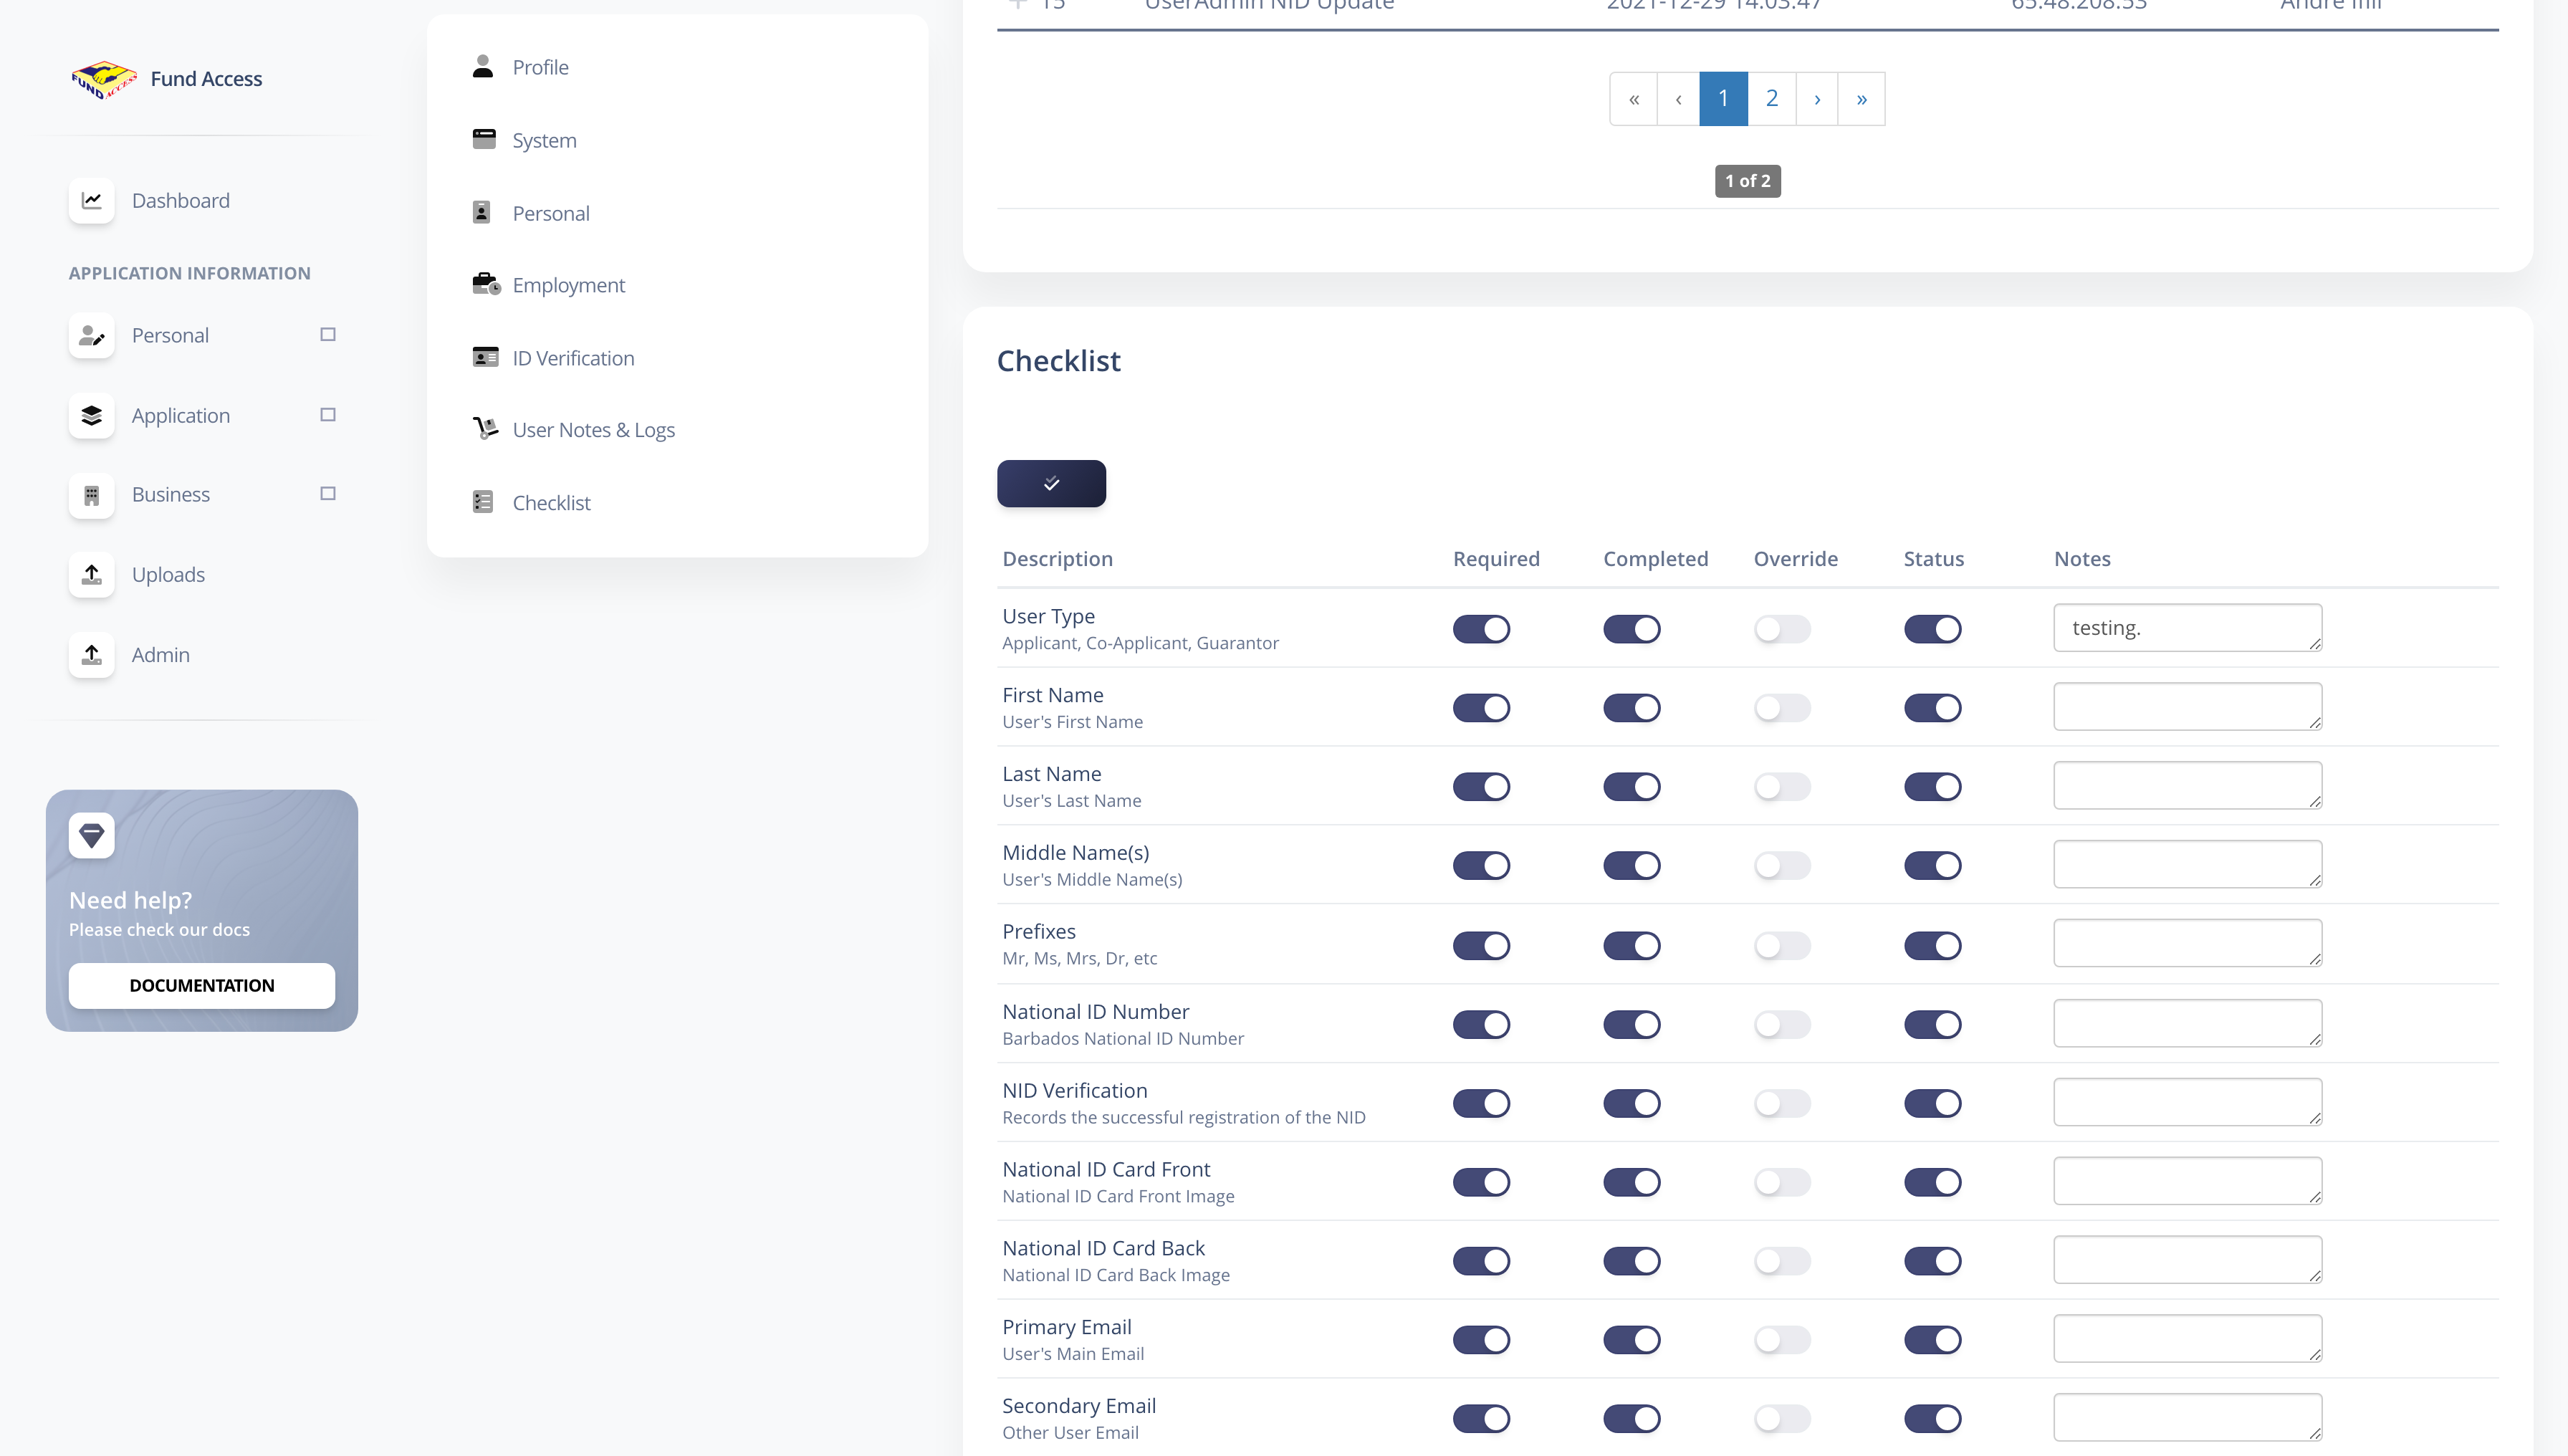
Task: Click the notes field for Primary Email
Action: point(2187,1339)
